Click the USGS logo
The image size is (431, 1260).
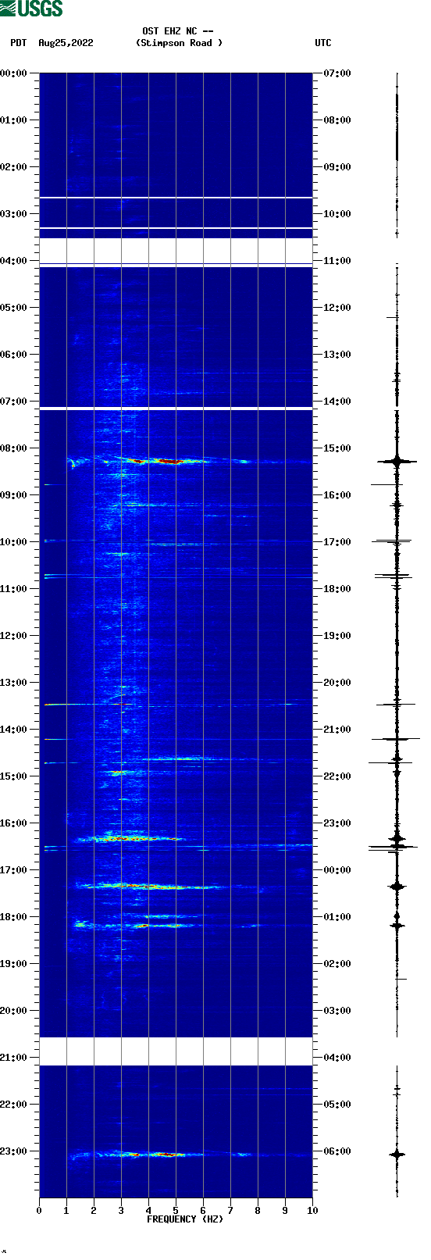(31, 9)
